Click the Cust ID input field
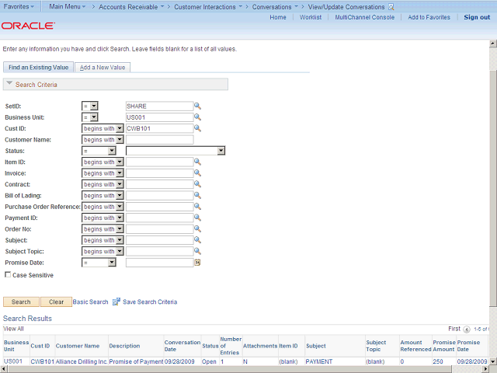Viewport: 497px width, 373px height. 159,128
